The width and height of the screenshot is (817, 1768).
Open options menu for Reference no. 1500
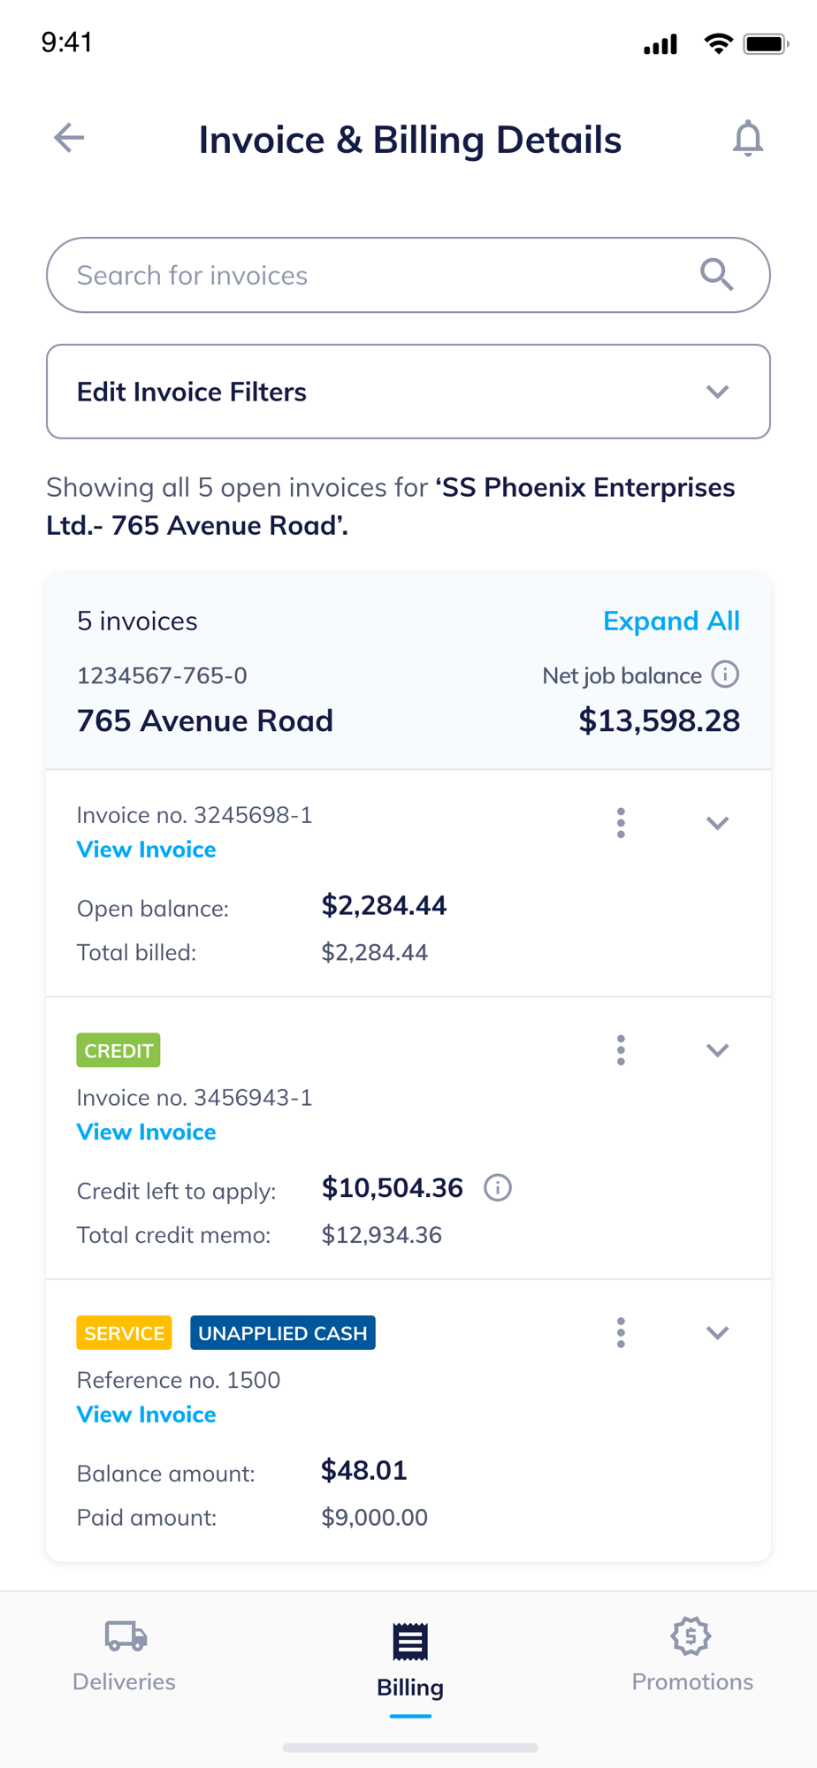coord(621,1333)
